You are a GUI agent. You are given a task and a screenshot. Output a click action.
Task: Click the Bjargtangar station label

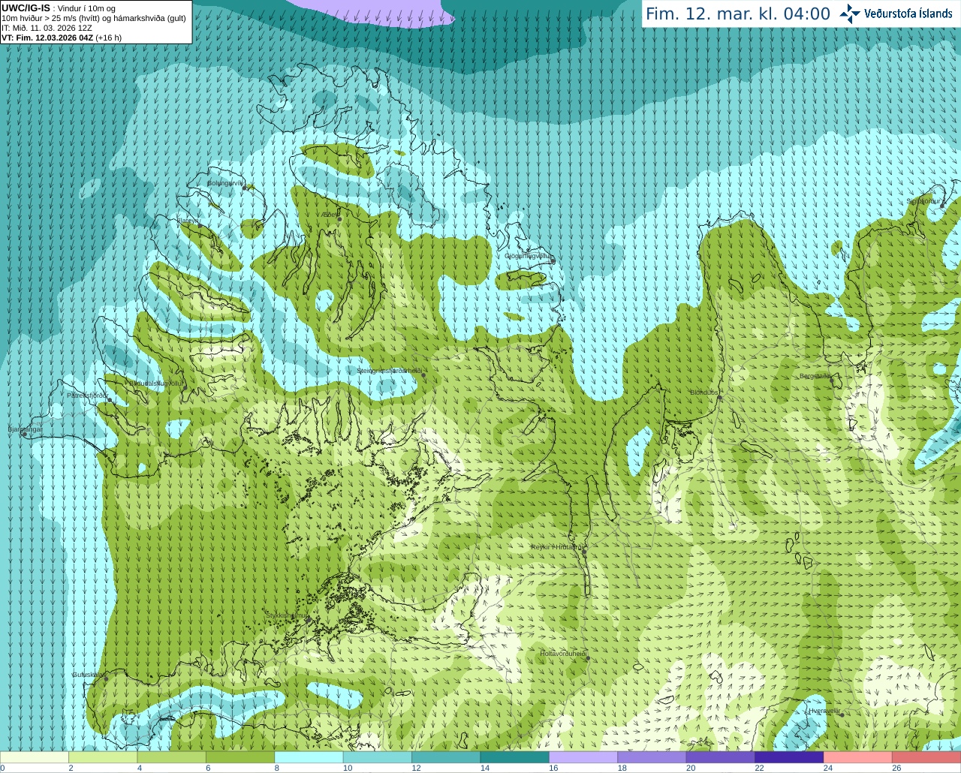click(x=25, y=429)
